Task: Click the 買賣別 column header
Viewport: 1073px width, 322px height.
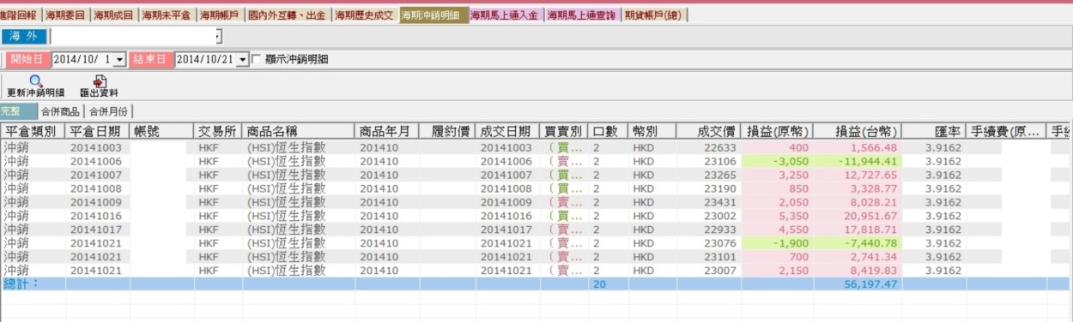Action: (564, 131)
